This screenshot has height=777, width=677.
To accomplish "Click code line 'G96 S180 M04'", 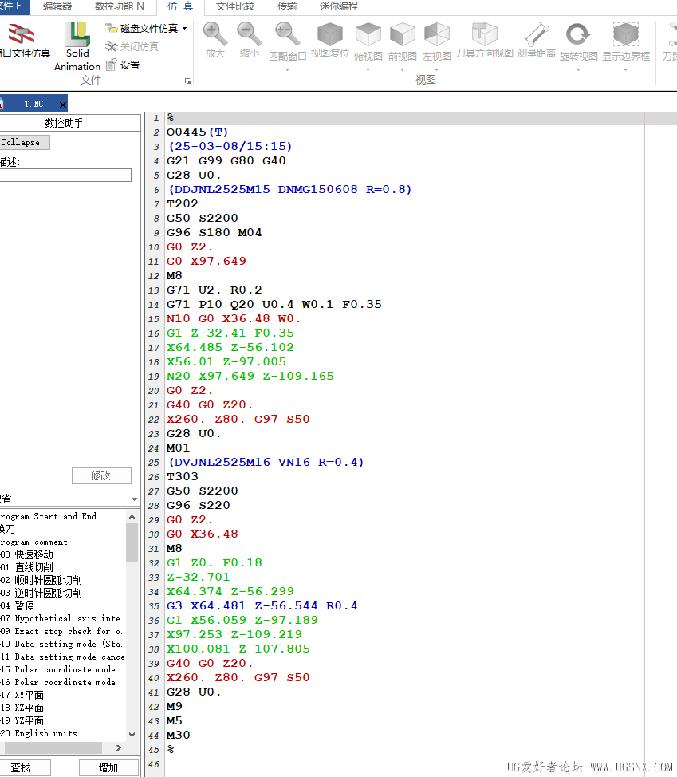I will point(214,232).
